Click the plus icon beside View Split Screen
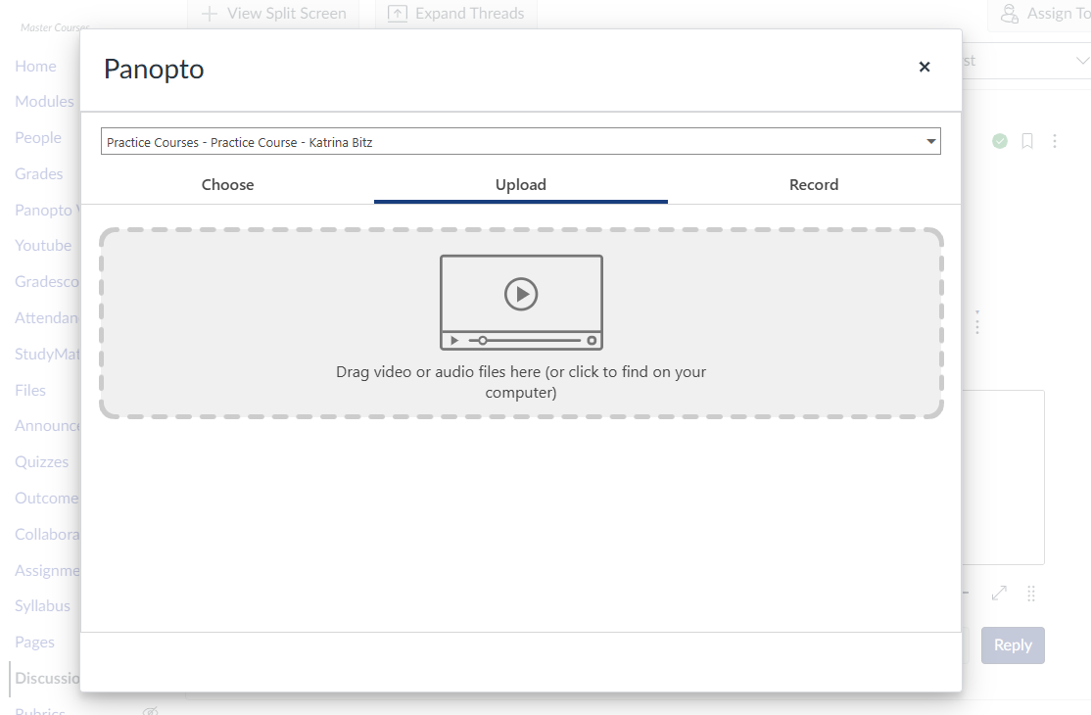 [x=208, y=13]
